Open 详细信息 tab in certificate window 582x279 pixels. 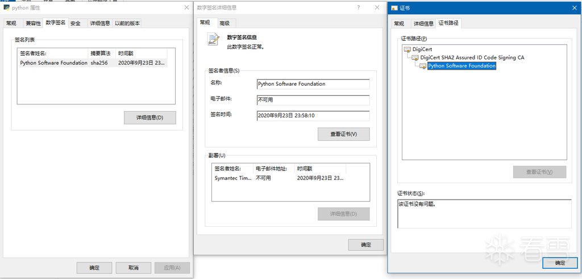tap(423, 24)
